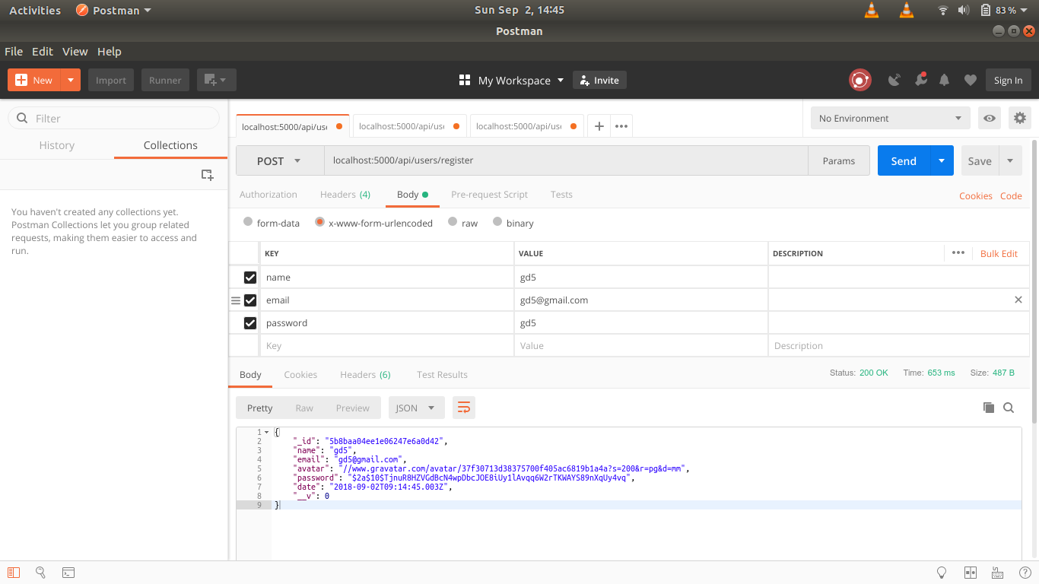Open the Tests request tab
1039x584 pixels.
point(561,194)
